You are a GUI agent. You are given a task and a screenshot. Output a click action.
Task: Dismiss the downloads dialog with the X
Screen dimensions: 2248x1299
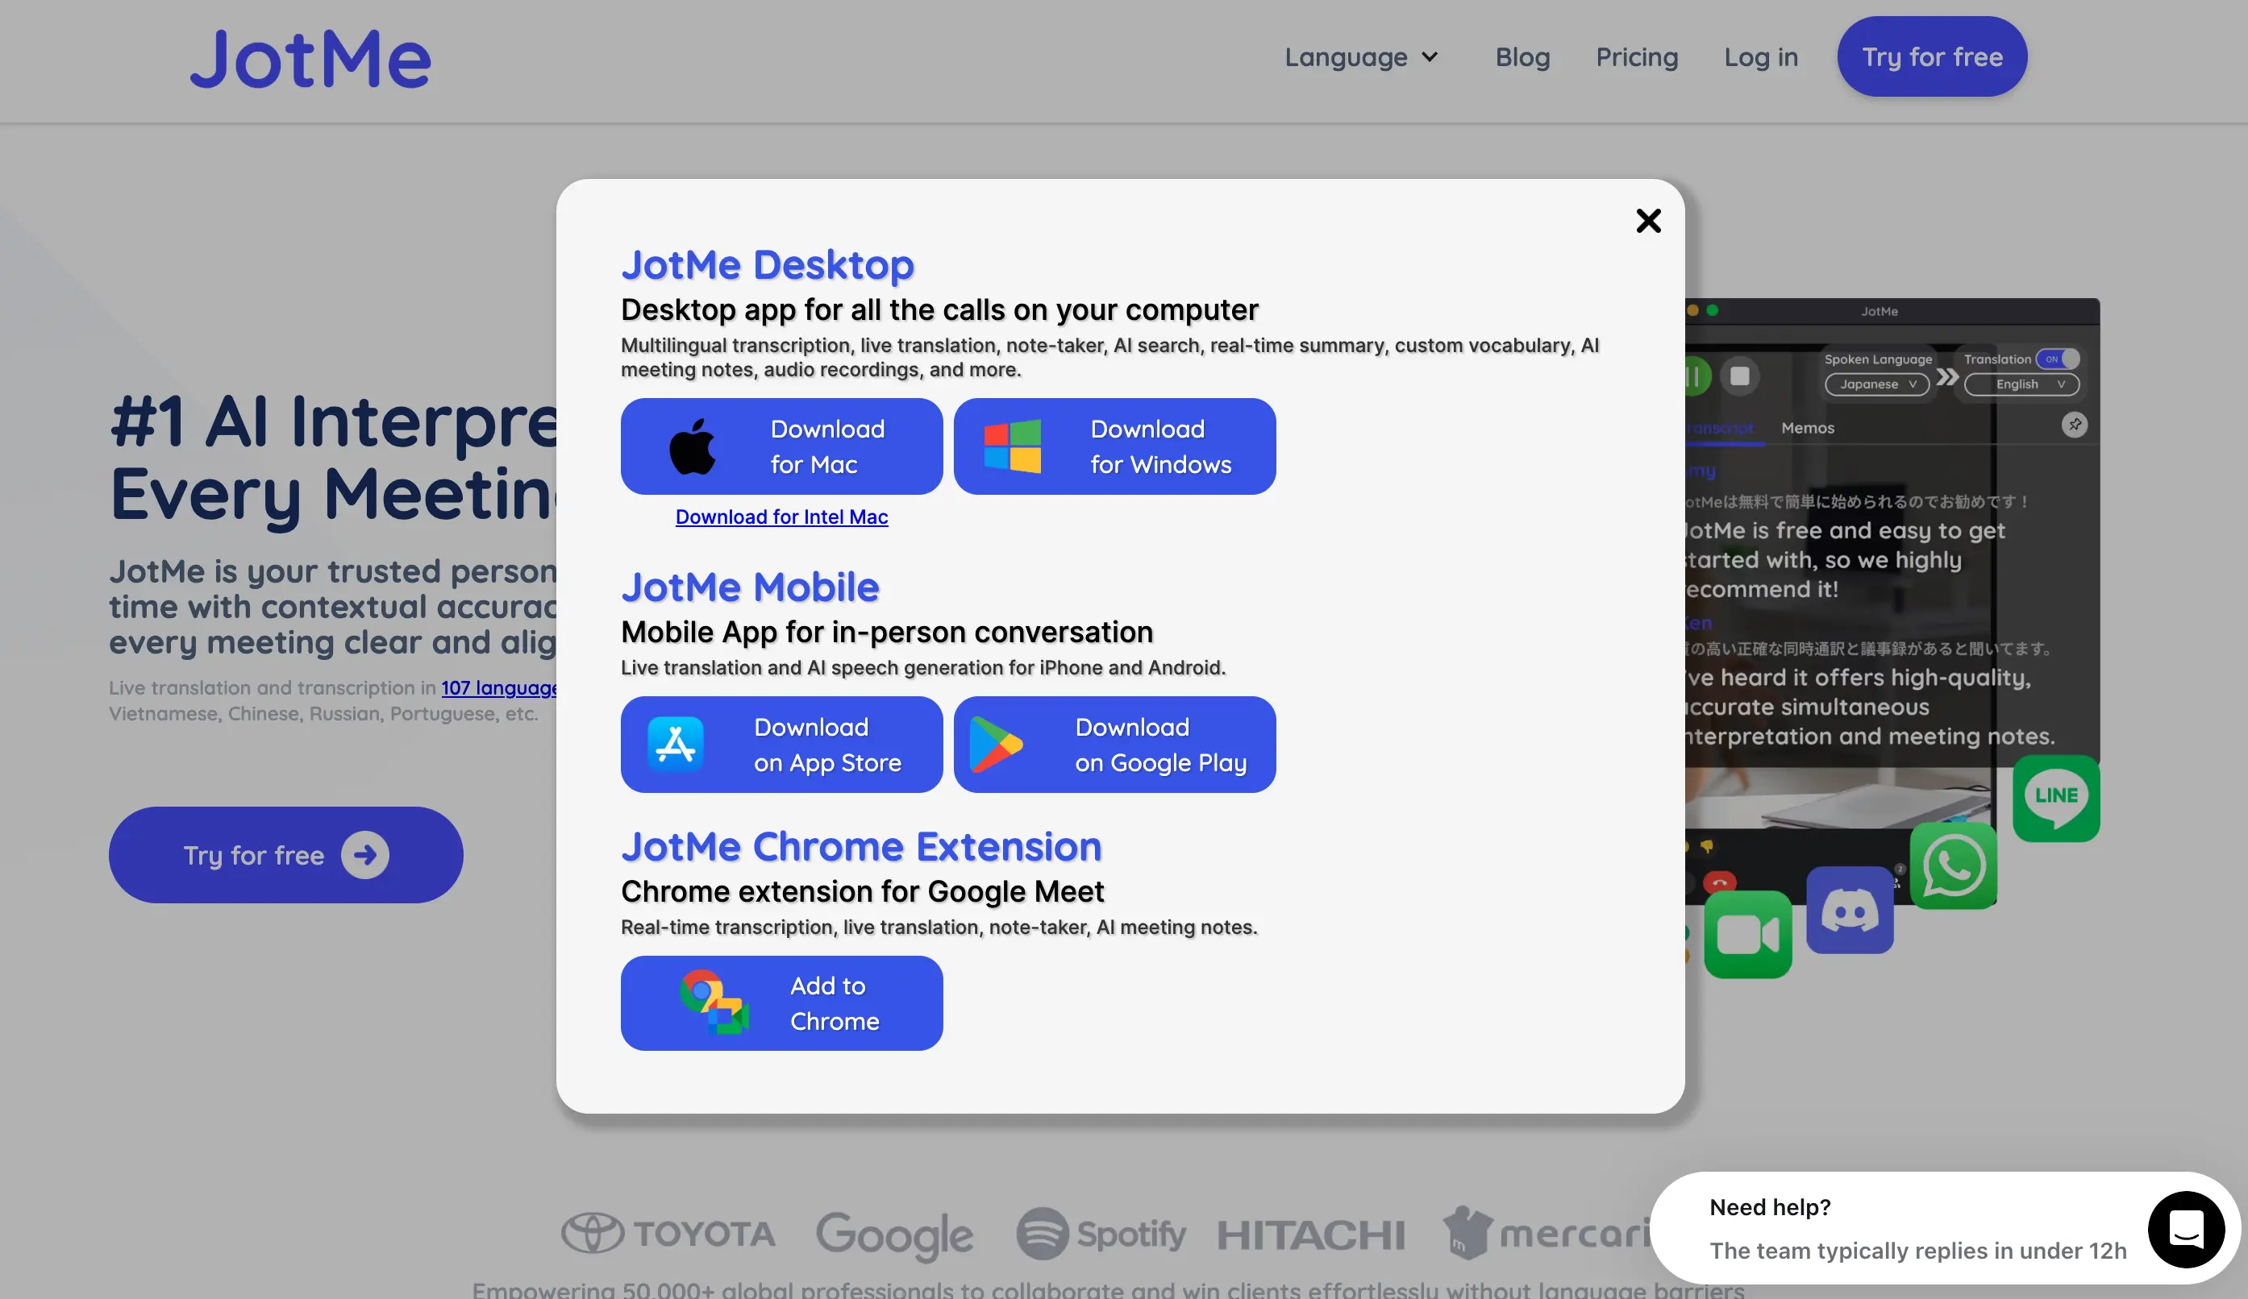1647,221
